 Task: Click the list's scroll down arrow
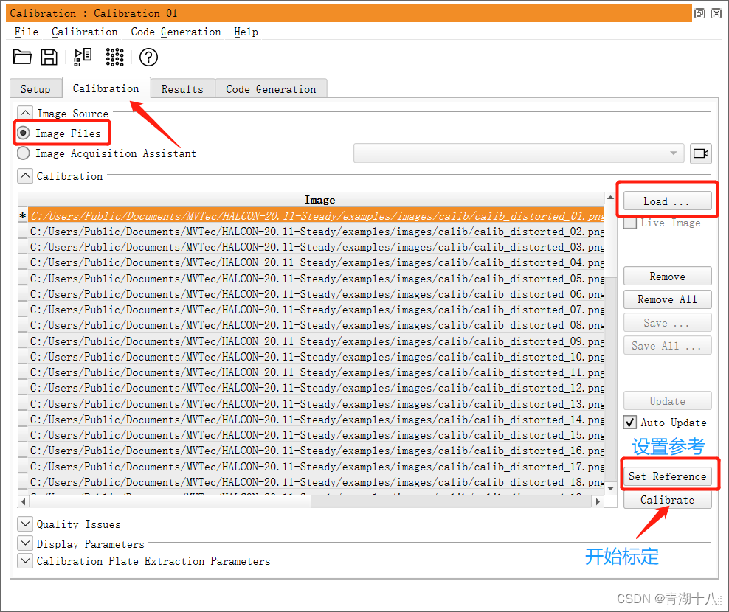point(610,488)
